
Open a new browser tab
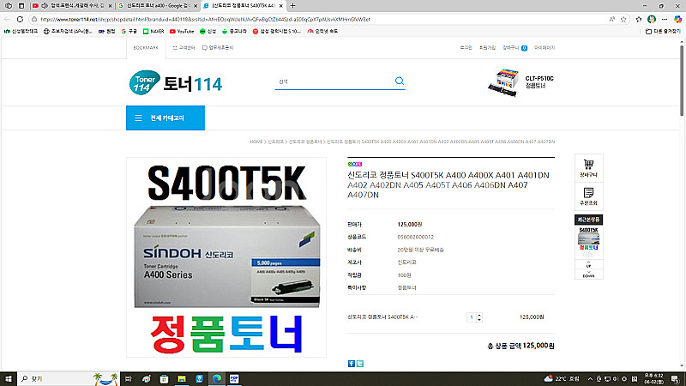pyautogui.click(x=292, y=6)
